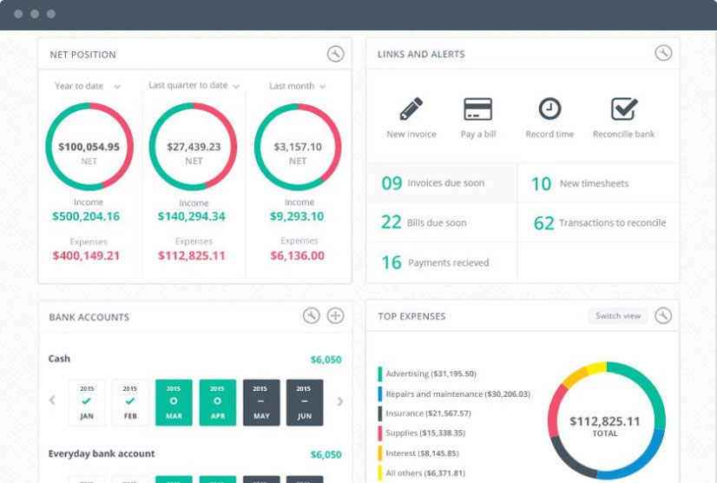The height and width of the screenshot is (483, 717).
Task: Open Bank Accounts wrench settings
Action: (x=312, y=316)
